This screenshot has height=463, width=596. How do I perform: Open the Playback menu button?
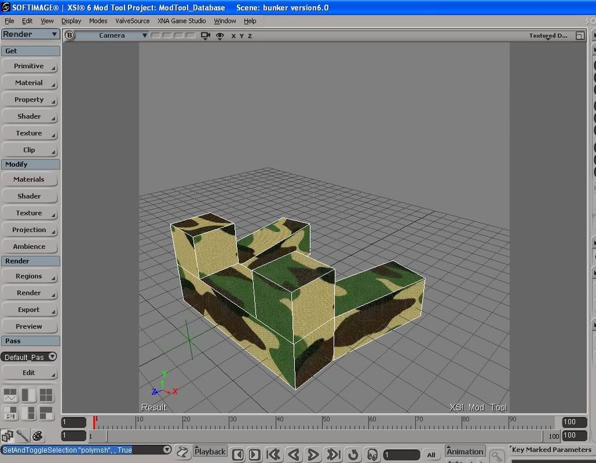pos(210,451)
